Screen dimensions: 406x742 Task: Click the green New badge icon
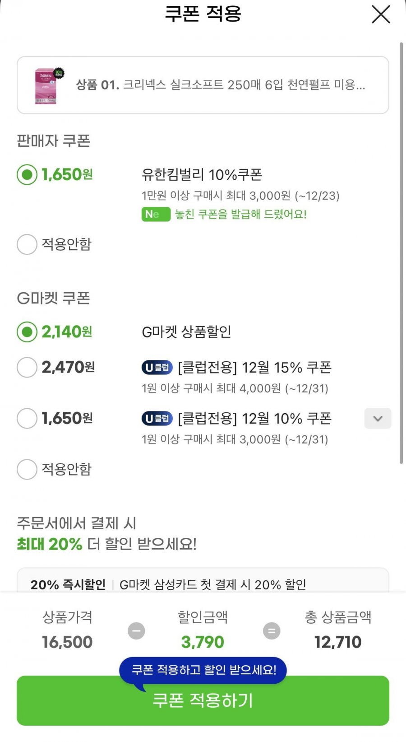click(x=156, y=214)
